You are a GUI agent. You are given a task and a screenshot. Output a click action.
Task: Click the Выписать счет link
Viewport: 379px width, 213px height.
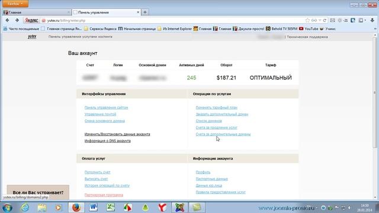coord(96,179)
